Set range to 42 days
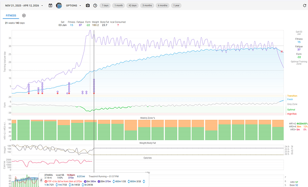Image resolution: width=308 pixels, height=187 pixels. coord(133,5)
